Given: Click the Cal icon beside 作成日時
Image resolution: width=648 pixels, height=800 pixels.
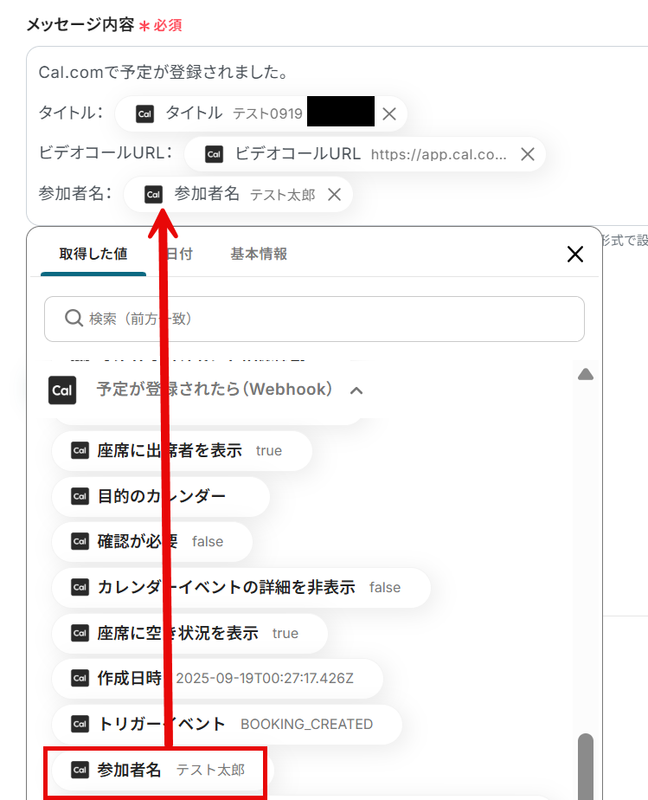Looking at the screenshot, I should coord(80,679).
